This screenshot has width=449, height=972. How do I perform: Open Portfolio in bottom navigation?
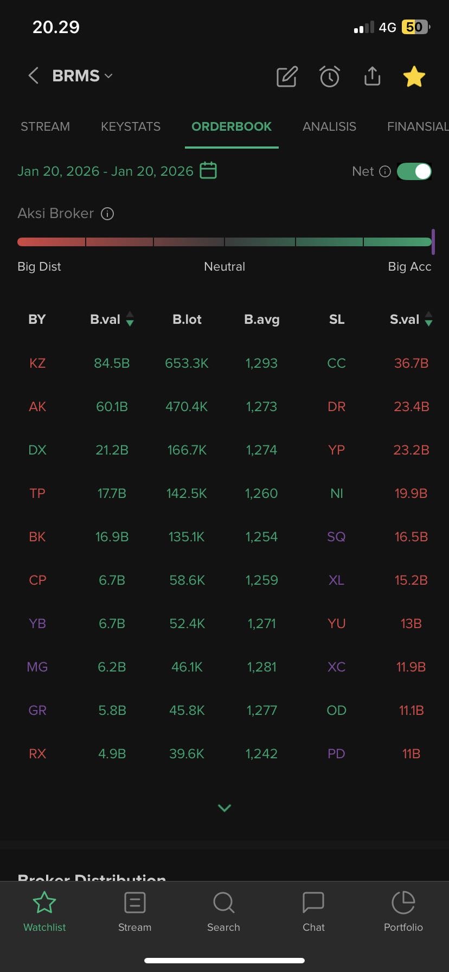click(x=403, y=911)
